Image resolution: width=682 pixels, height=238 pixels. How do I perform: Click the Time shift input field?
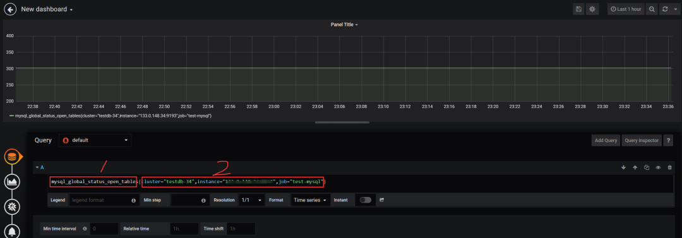241,229
